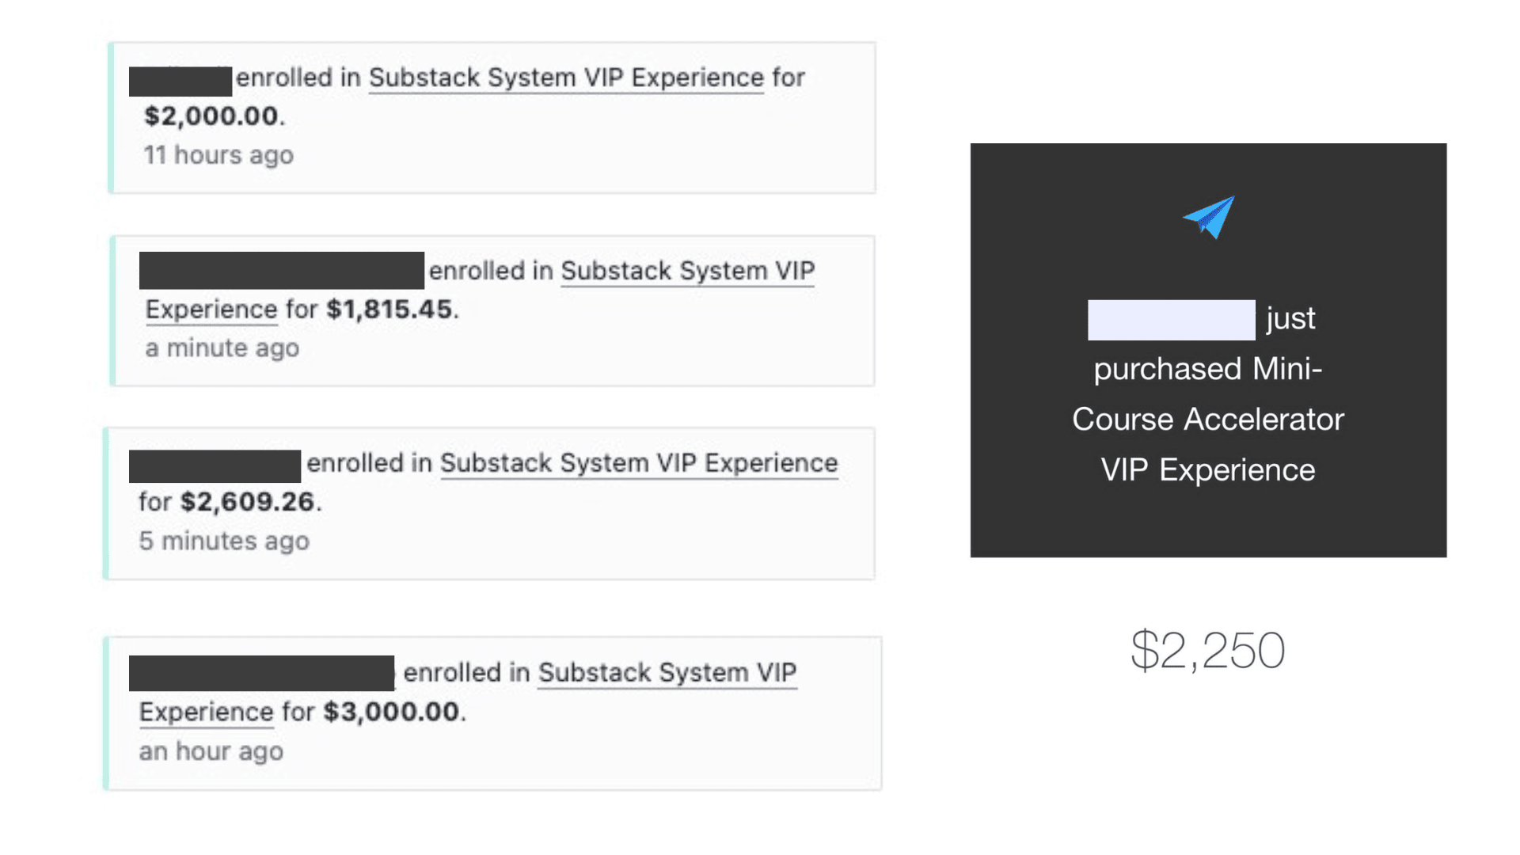This screenshot has height=855, width=1520.
Task: Click the $1,815.45 enrollment amount
Action: pyautogui.click(x=389, y=310)
